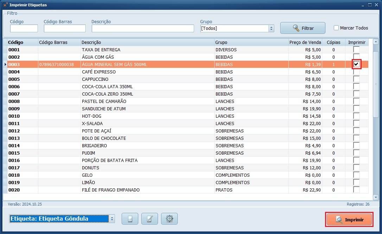Tick the print checkbox for COCA-COLA LATA 350ML
The width and height of the screenshot is (382, 234).
pos(356,86)
